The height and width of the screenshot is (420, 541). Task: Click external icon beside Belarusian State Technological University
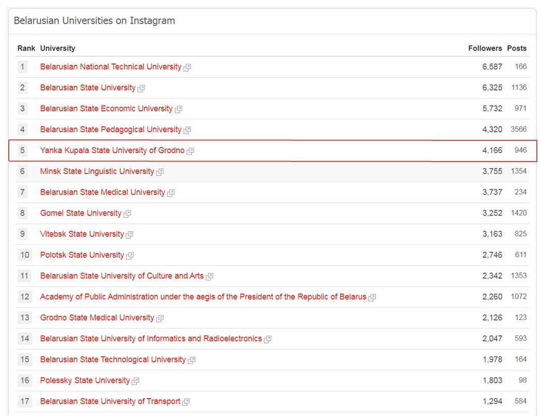click(192, 360)
